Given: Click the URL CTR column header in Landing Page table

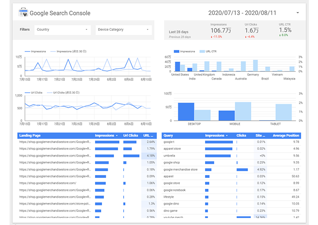Looking at the screenshot, I should click(x=148, y=135).
